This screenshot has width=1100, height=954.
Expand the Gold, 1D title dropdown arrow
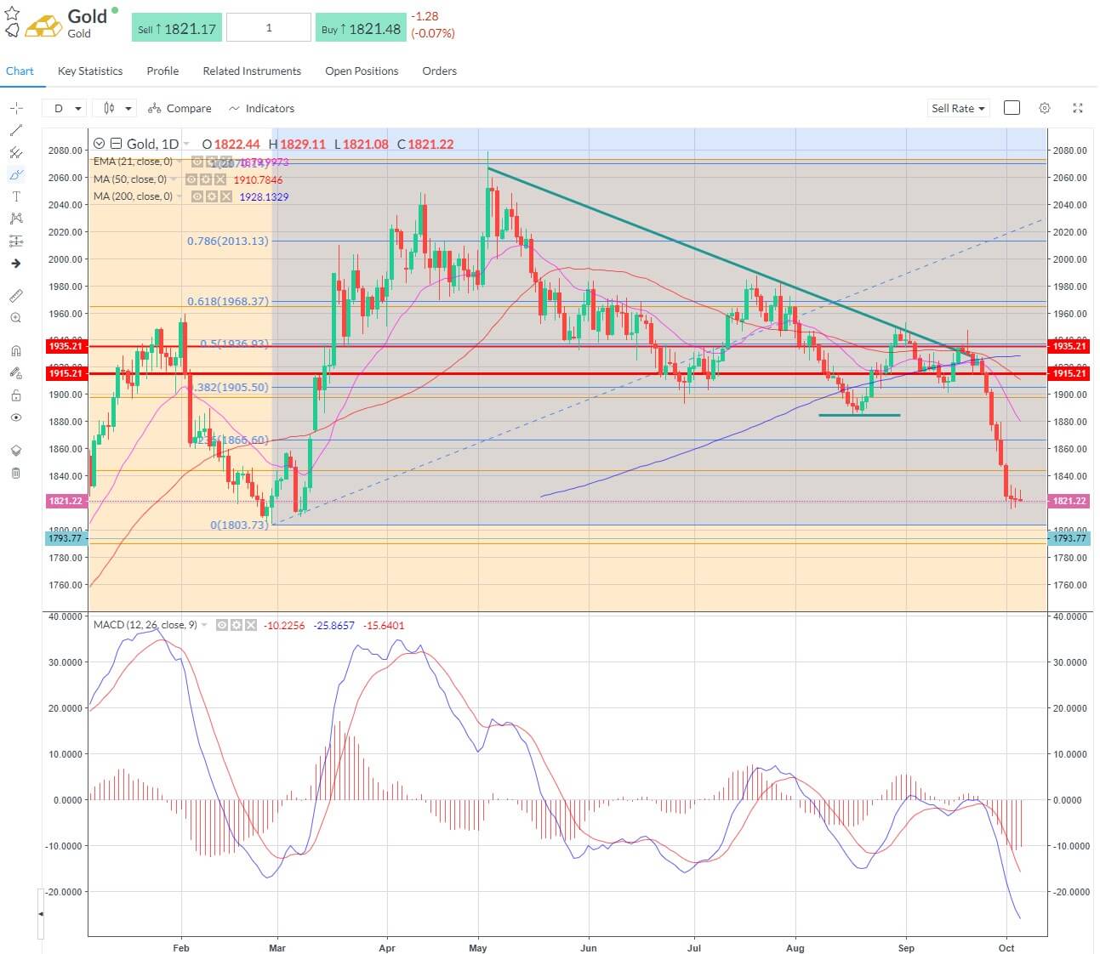point(186,145)
